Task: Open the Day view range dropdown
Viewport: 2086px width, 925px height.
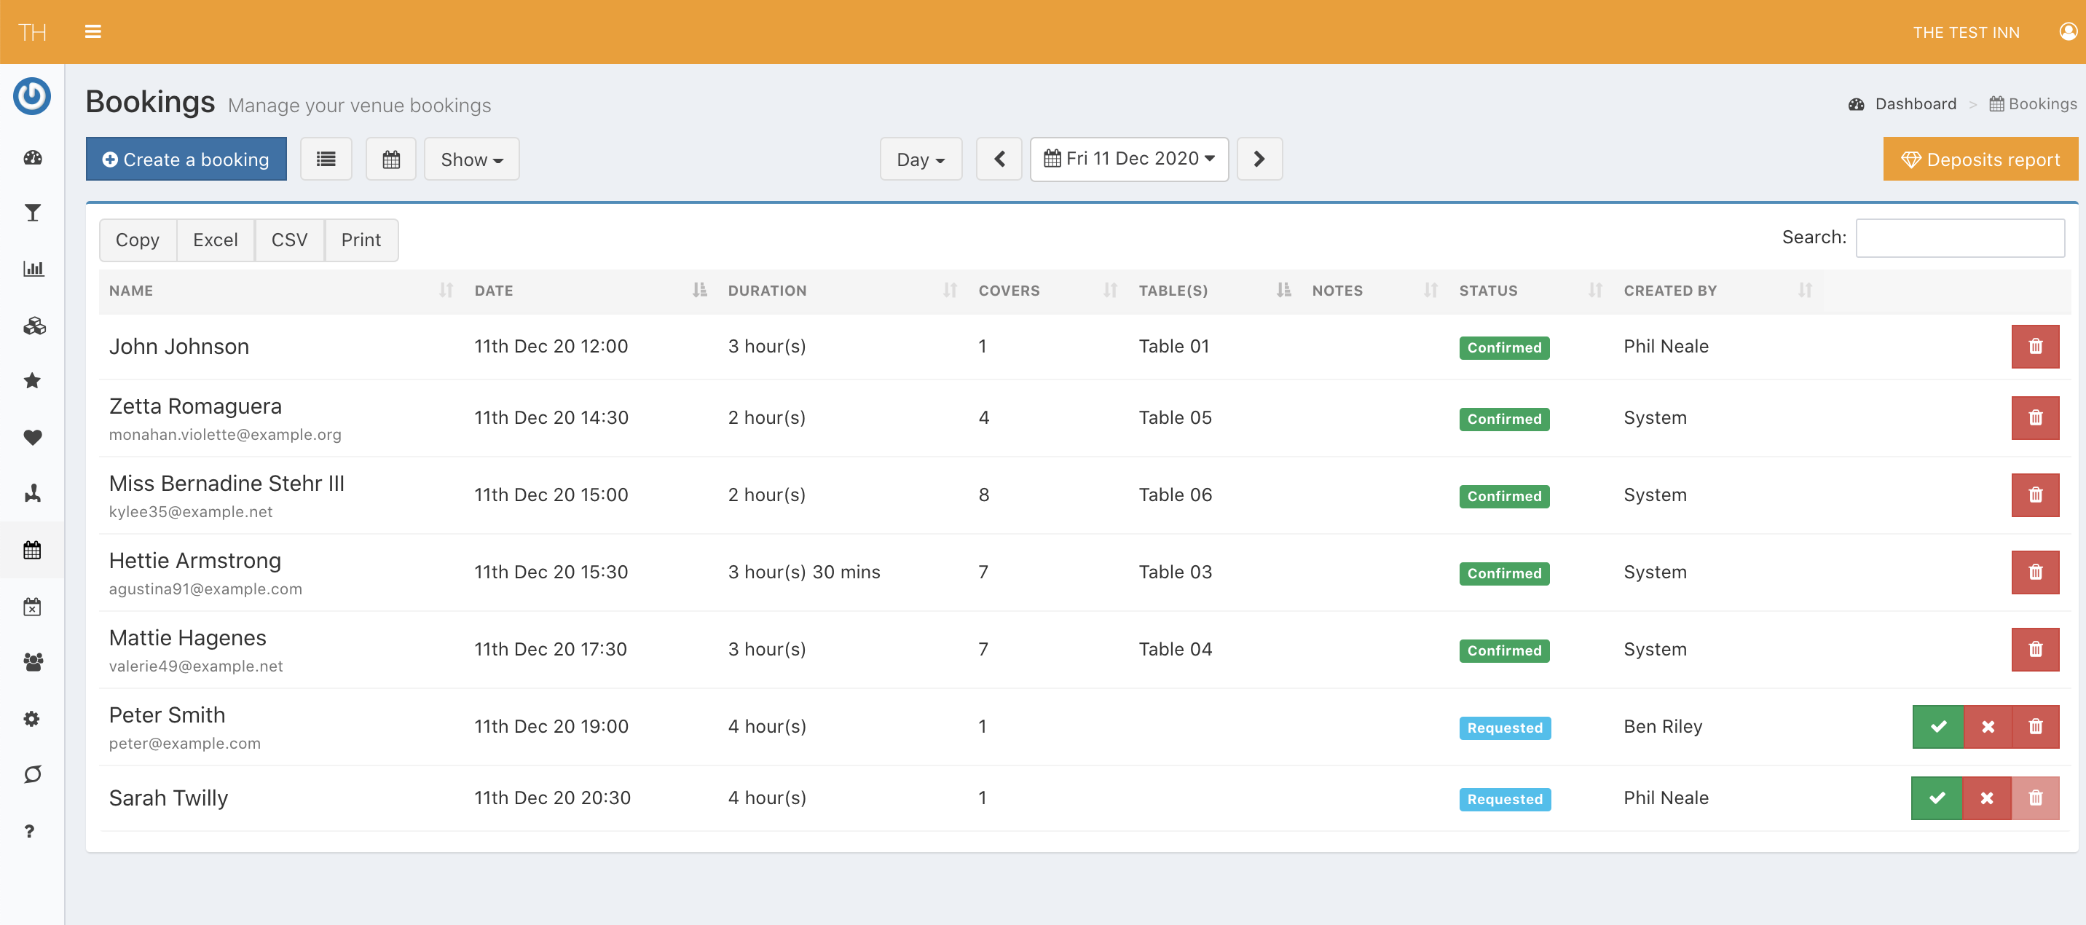Action: point(921,160)
